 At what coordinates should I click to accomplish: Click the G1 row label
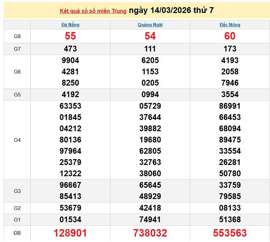tap(17, 220)
